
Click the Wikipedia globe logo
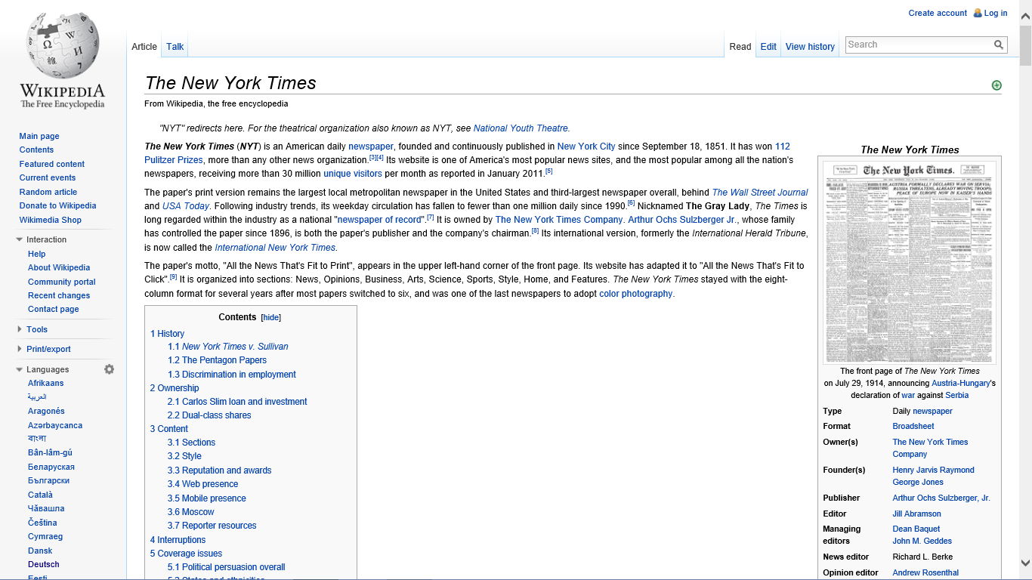62,47
